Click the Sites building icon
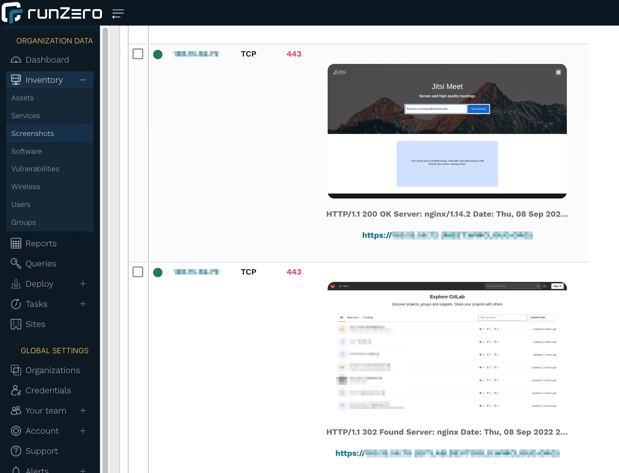The height and width of the screenshot is (473, 619). click(16, 324)
